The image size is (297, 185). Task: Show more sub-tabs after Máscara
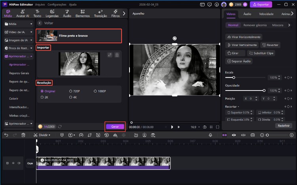coord(289,25)
